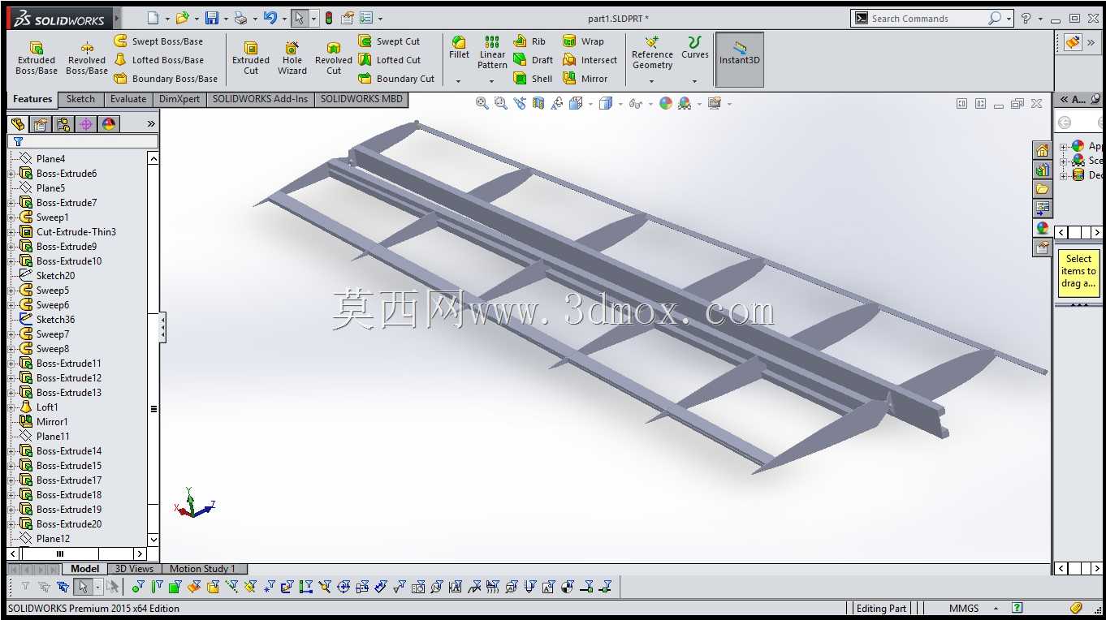
Task: Open the SOLIDWORKS MBD tab
Action: [x=361, y=99]
